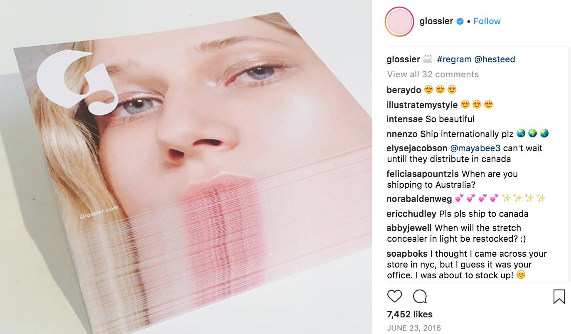Like the post with the heart icon

click(394, 296)
